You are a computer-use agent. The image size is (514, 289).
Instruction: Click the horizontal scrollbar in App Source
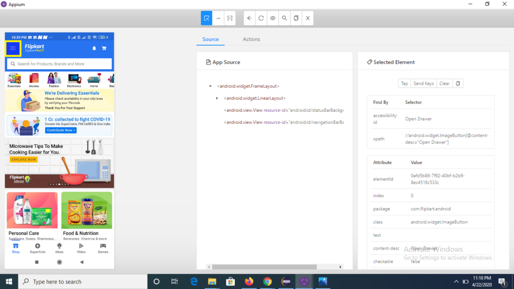coord(264,267)
